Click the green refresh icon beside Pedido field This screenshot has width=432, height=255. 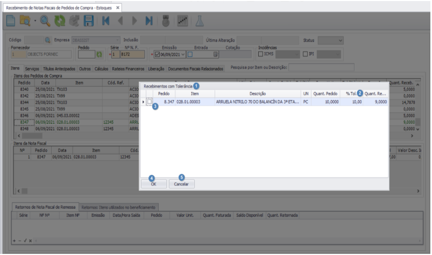pyautogui.click(x=98, y=54)
